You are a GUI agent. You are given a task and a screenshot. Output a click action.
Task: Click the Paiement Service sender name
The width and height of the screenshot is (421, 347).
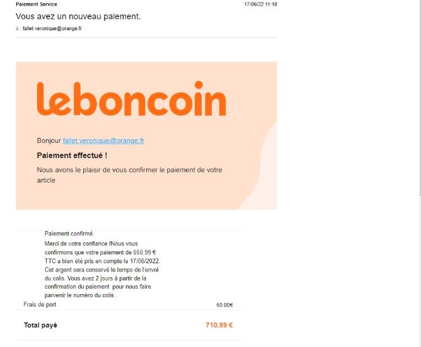(x=37, y=4)
